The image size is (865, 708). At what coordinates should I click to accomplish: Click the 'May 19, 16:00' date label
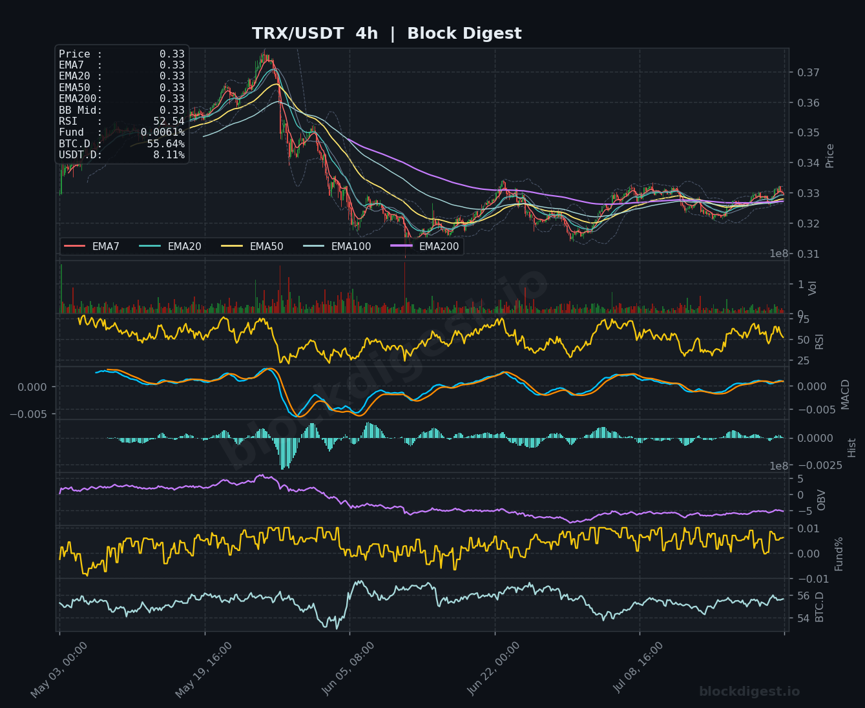(x=204, y=670)
